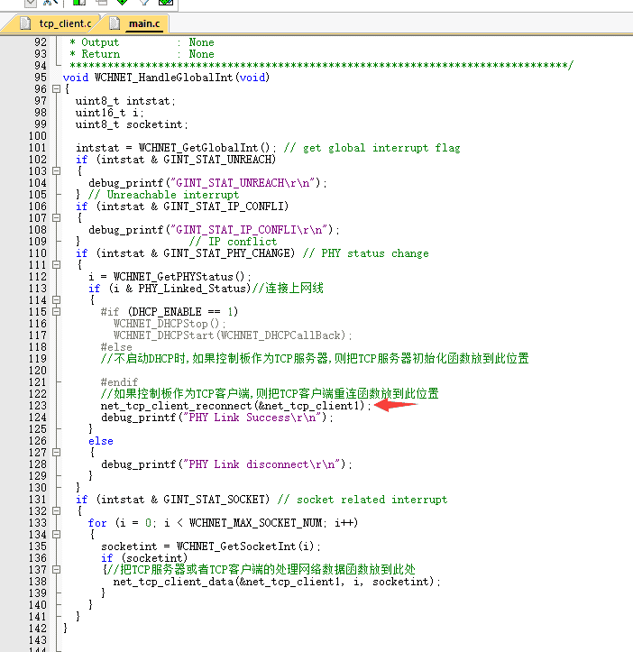Viewport: 633px width, 652px height.
Task: Click the WCHNET_GetSocketInt(i) call
Action: click(x=245, y=546)
